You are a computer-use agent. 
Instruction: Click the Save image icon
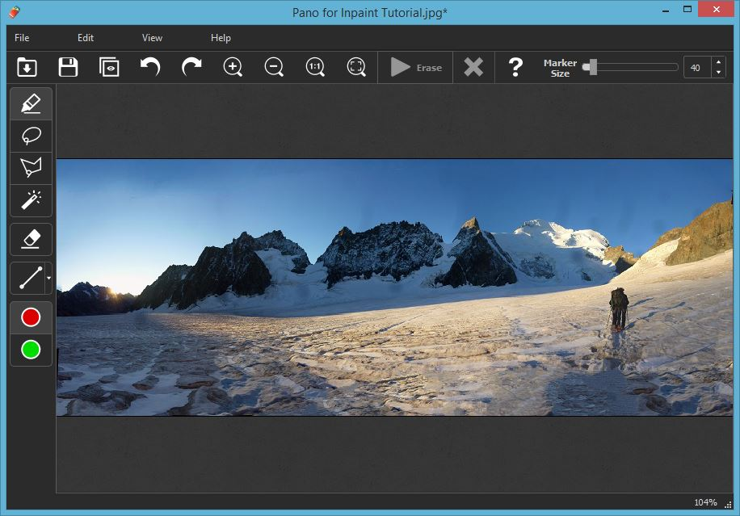pos(68,67)
